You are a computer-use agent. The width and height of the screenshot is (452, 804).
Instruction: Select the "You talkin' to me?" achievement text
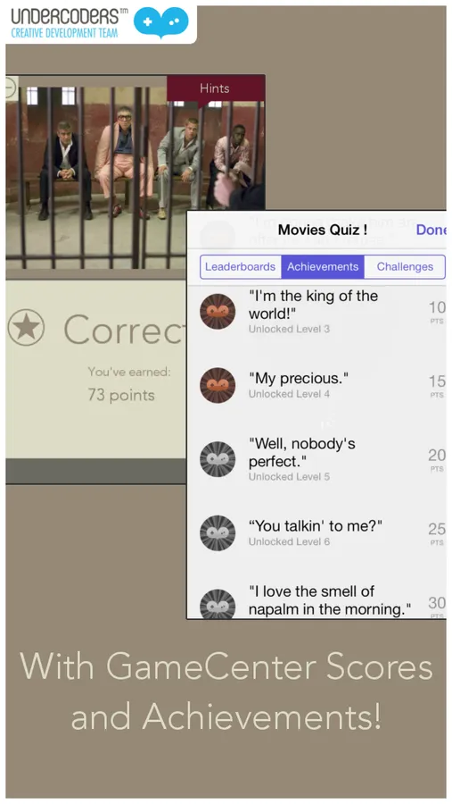tap(316, 526)
